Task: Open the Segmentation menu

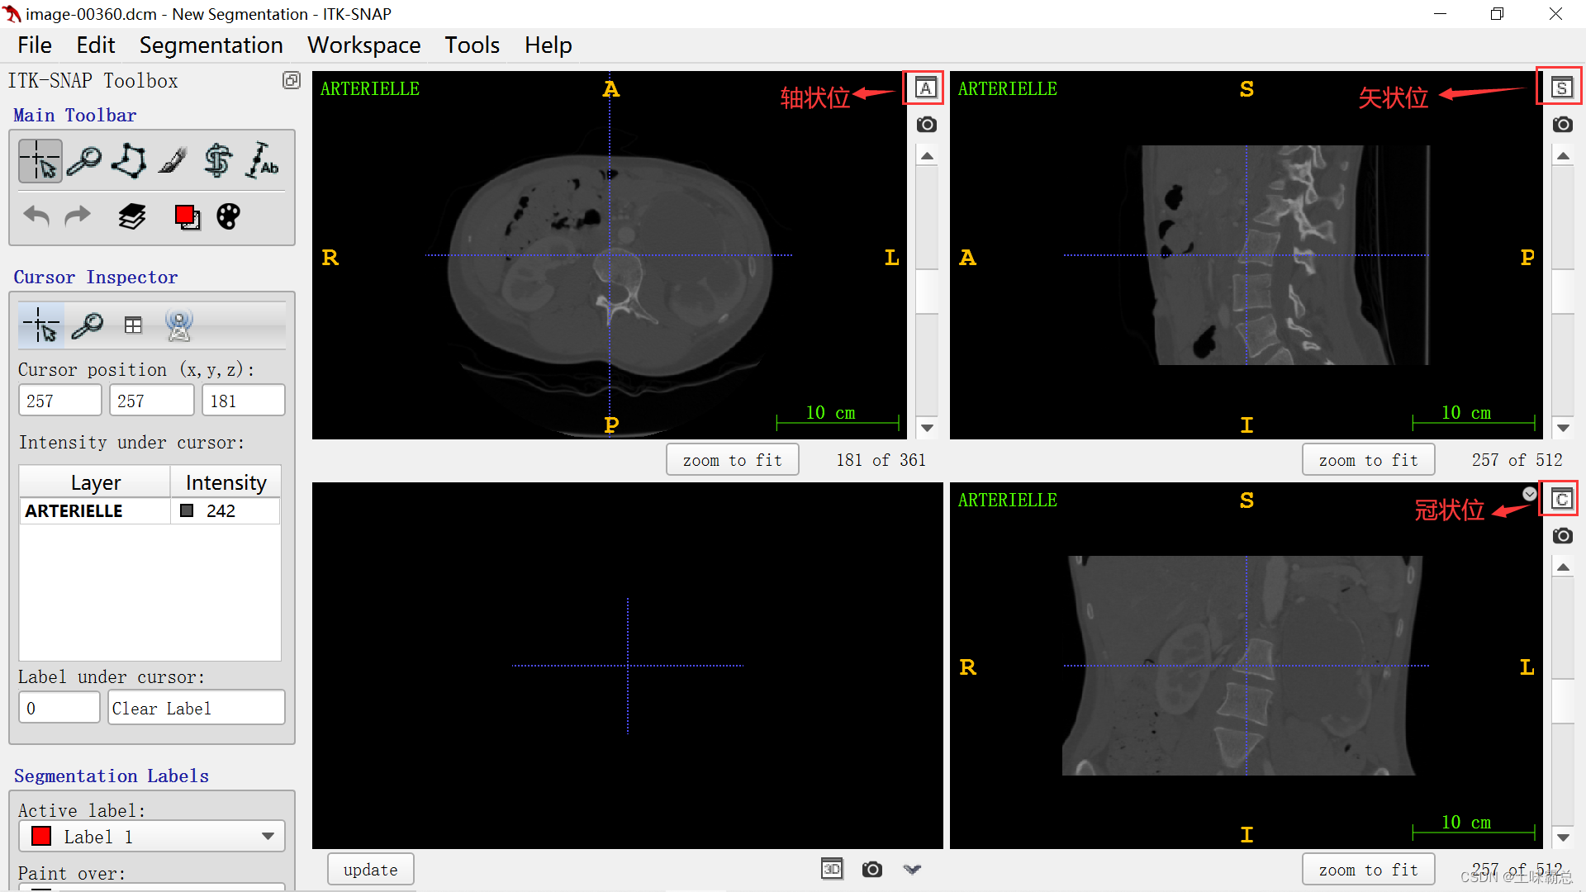Action: [211, 45]
